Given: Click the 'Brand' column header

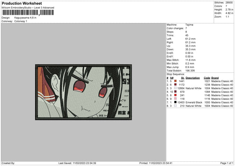Looking at the screenshot, I should (x=215, y=78).
